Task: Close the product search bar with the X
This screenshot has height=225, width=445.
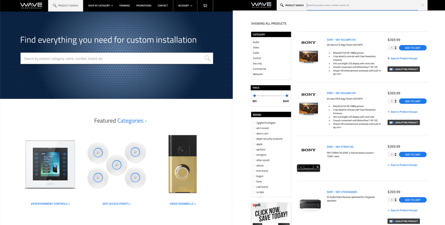Action: [x=422, y=5]
